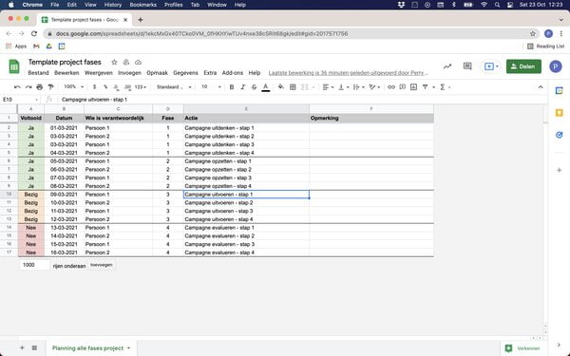Open the Standaard font dropdown
Screen dimensions: 570x356
click(x=174, y=87)
